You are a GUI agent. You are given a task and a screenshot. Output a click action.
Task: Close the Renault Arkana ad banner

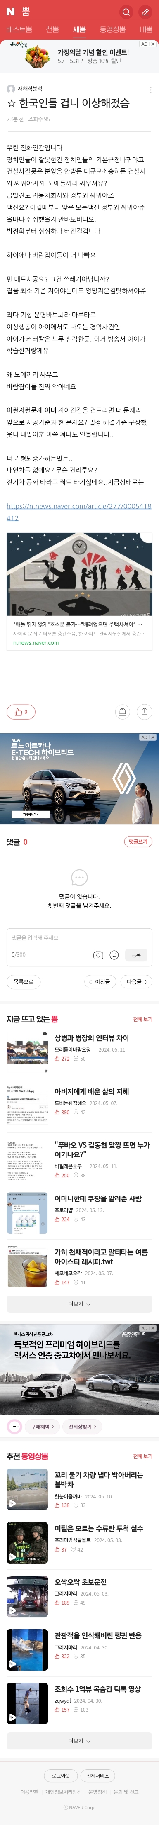click(x=153, y=737)
